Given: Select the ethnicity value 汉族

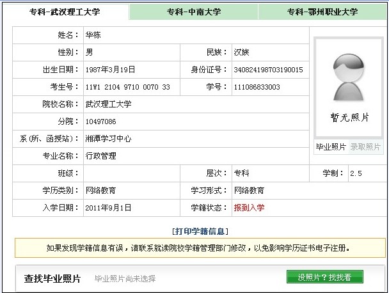Looking at the screenshot, I should pyautogui.click(x=241, y=52).
